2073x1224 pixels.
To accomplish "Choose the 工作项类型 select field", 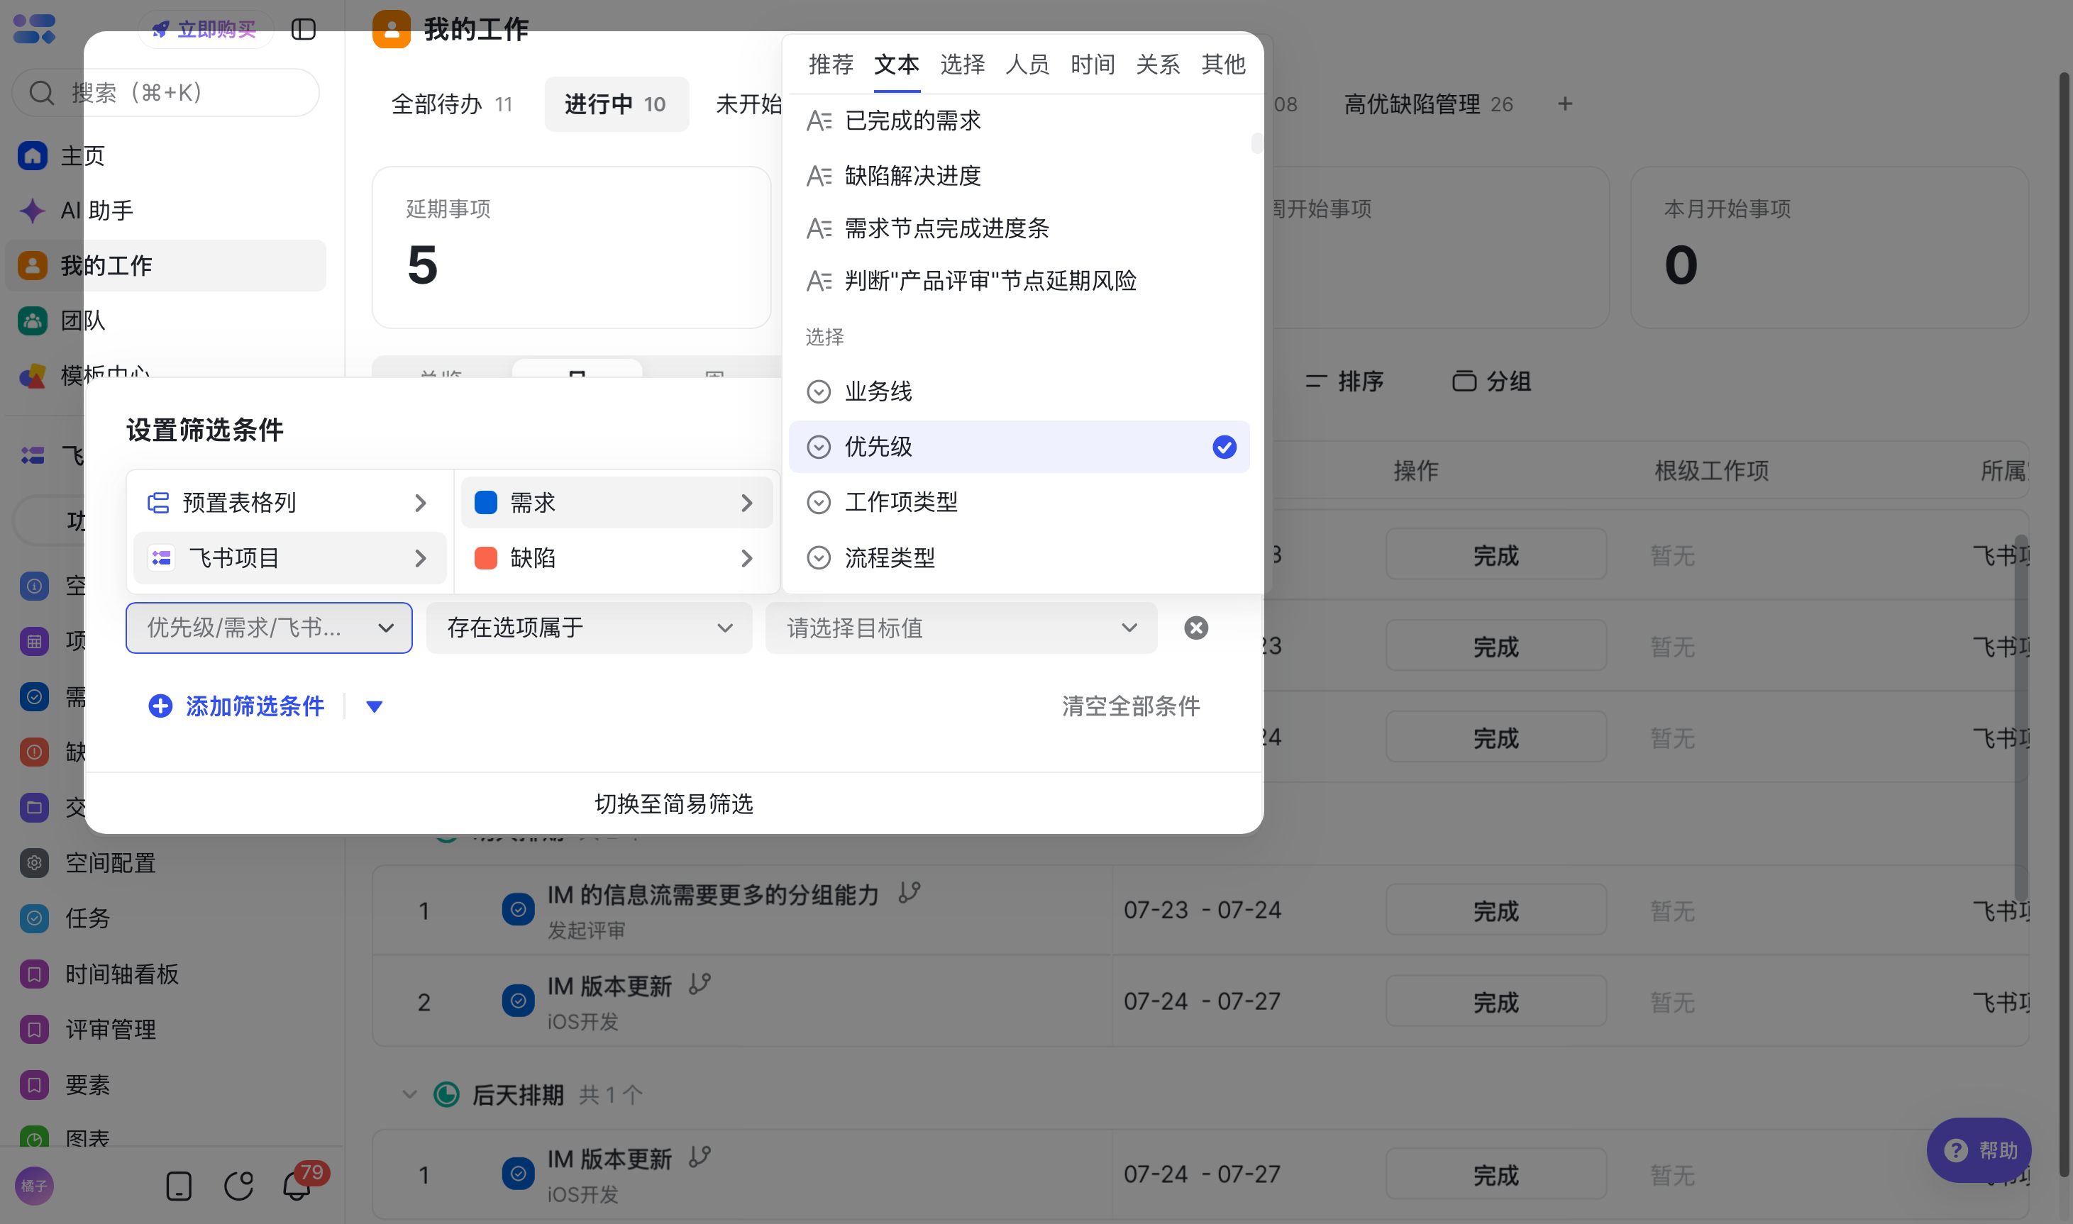I will tap(1019, 501).
